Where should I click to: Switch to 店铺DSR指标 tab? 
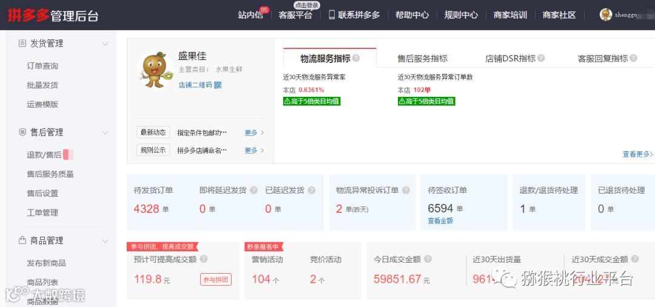coord(510,58)
